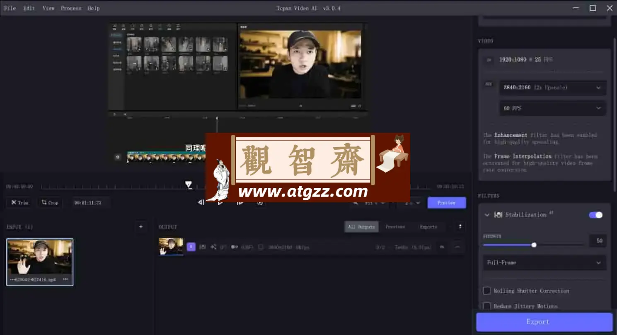
Task: Open options menu on input video 6200419027416.mp4
Action: (65, 280)
